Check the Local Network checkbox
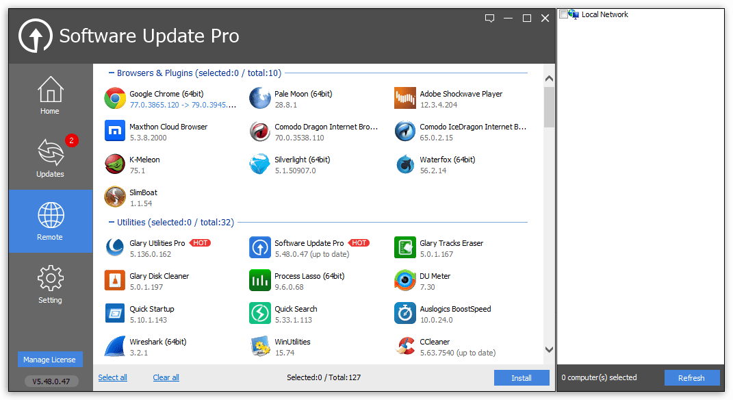This screenshot has height=400, width=733. (563, 14)
